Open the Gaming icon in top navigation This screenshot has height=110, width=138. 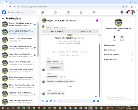pos(94,12)
